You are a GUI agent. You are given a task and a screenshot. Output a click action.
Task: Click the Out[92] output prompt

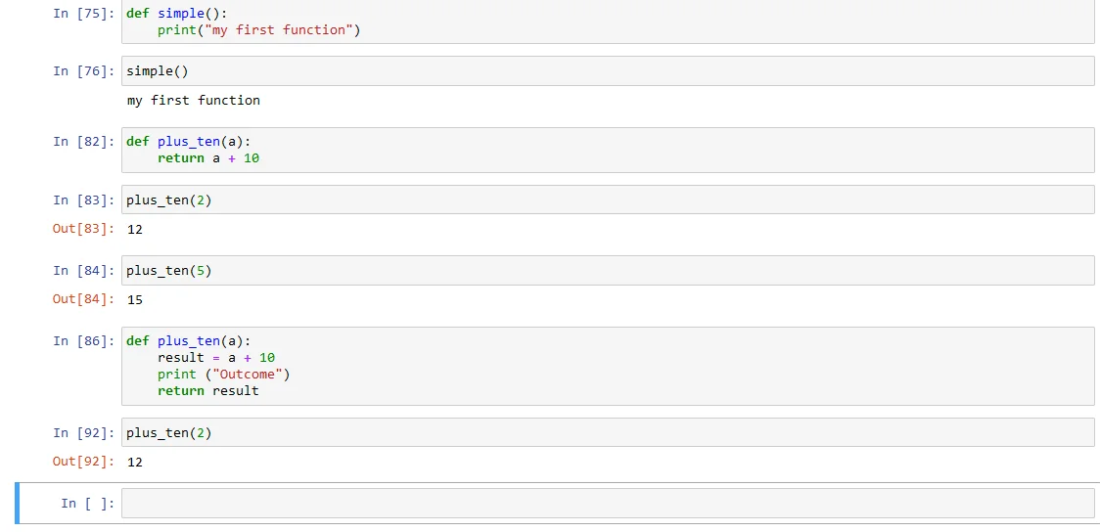(x=83, y=462)
